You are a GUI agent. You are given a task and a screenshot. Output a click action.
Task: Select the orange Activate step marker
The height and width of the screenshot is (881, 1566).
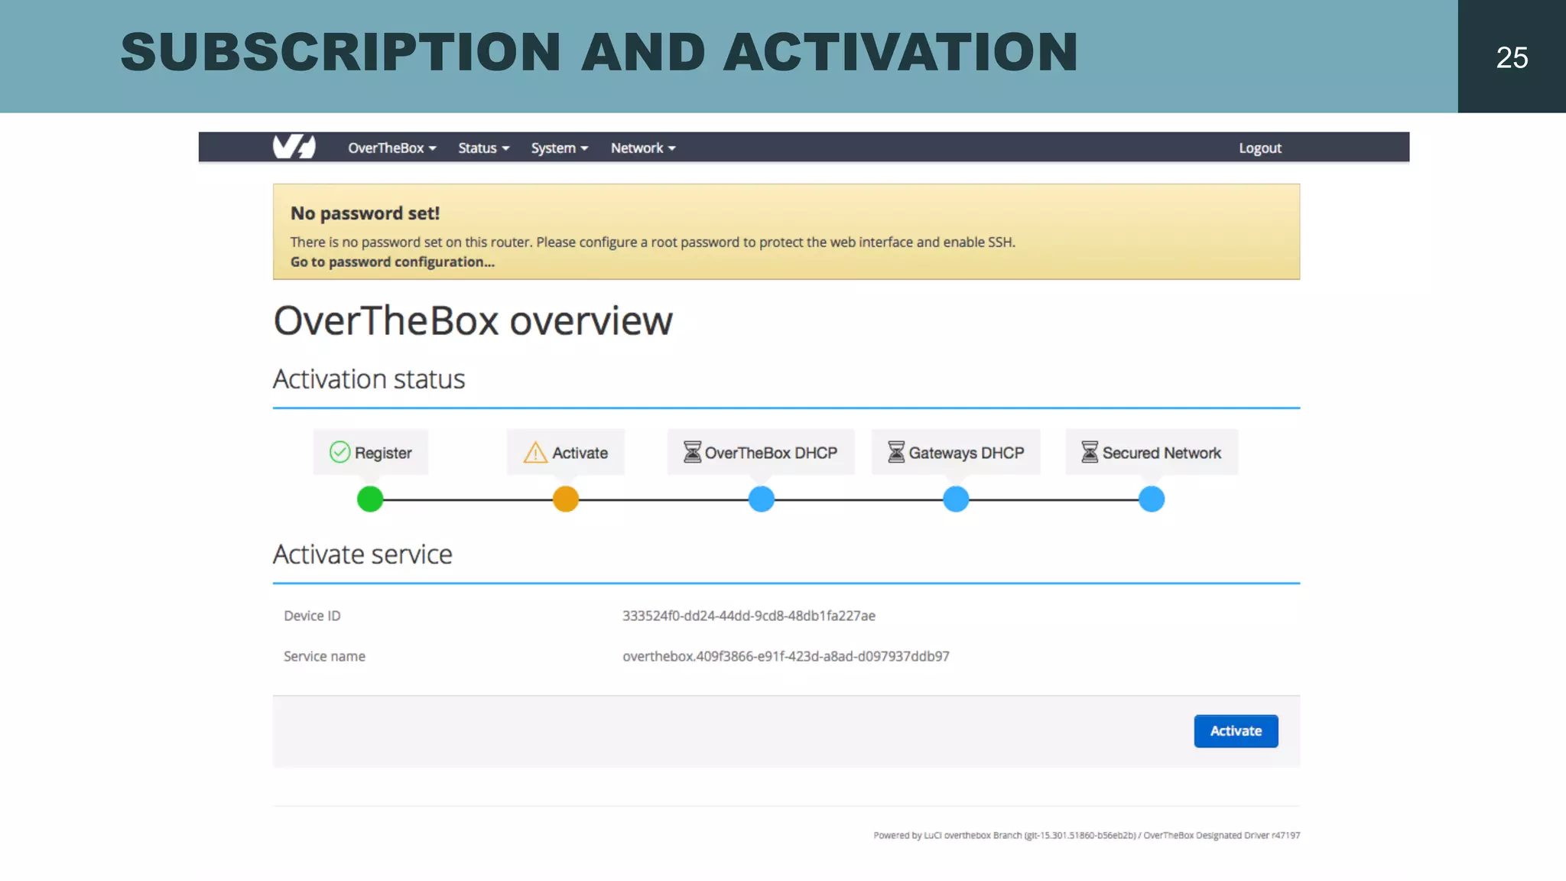[x=566, y=499]
